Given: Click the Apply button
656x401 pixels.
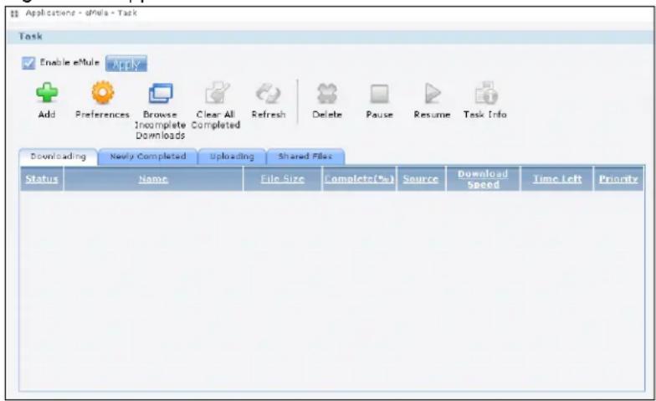Looking at the screenshot, I should coord(126,64).
